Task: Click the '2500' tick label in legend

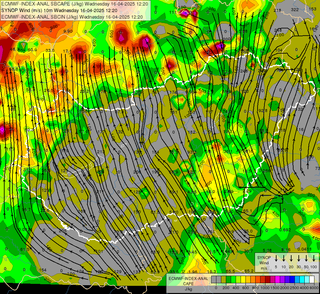Action: [295, 288]
